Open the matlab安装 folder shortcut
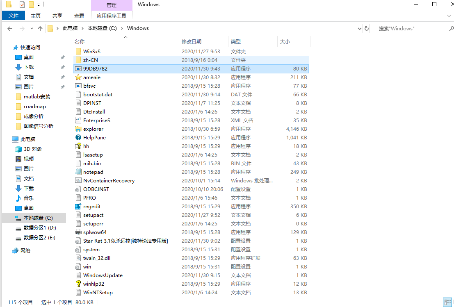 click(37, 96)
